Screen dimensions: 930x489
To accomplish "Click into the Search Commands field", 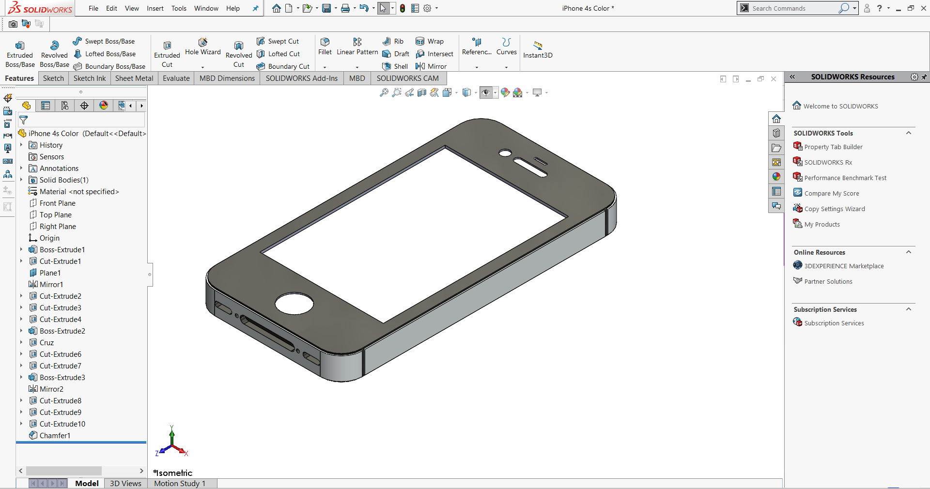I will 794,8.
